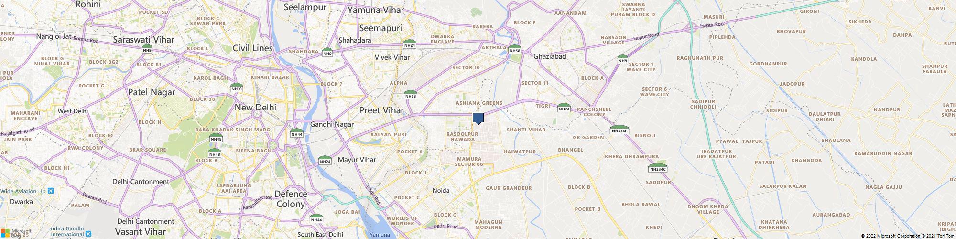The height and width of the screenshot is (239, 956).
Task: Select the Wide Aviation Llp airplane icon
Action: pos(51,191)
